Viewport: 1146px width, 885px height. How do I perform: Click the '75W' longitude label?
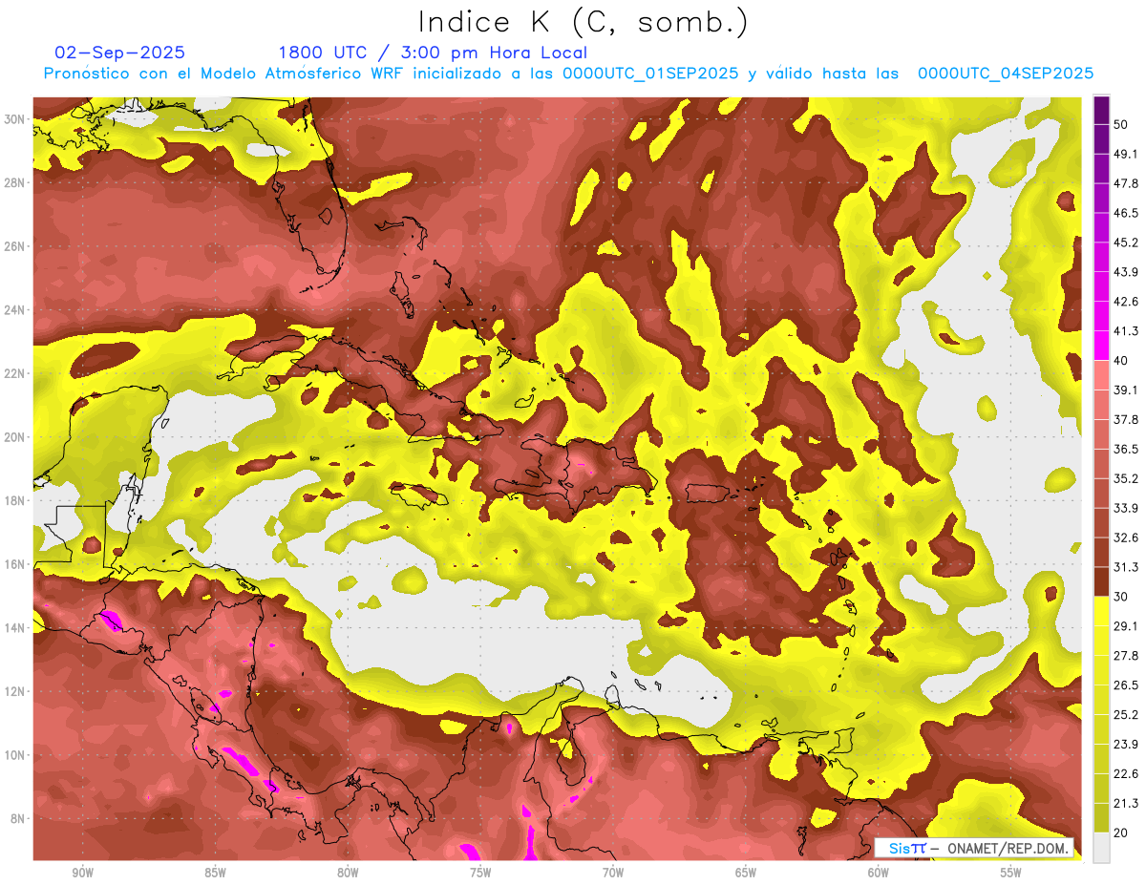[x=480, y=874]
